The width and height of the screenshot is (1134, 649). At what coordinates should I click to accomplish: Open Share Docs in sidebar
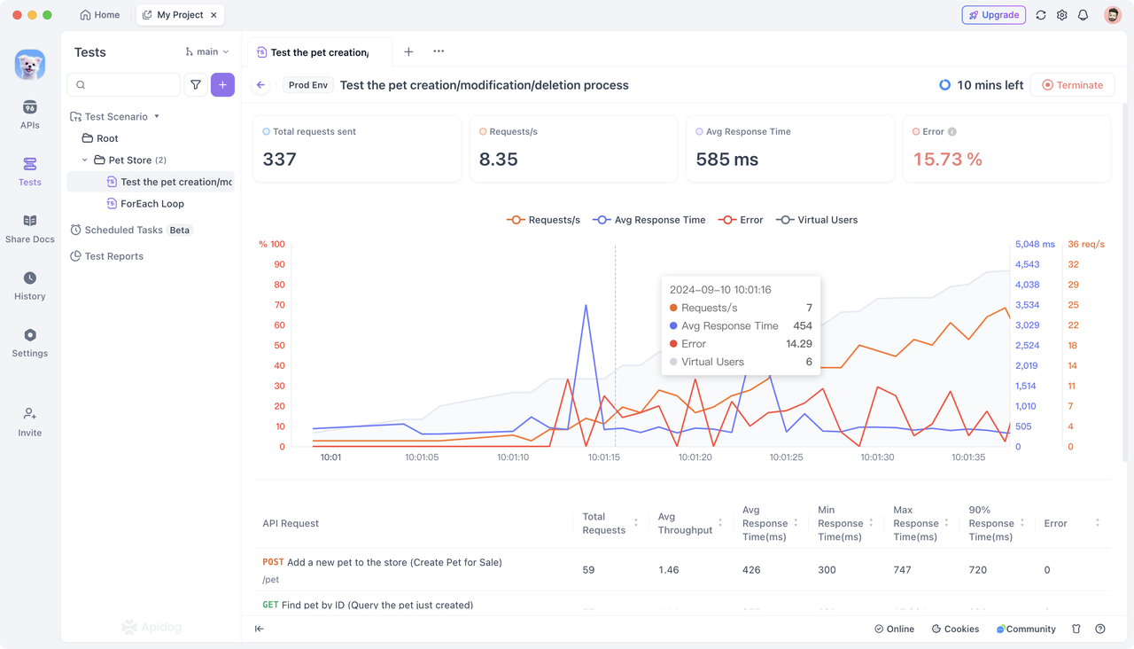pos(30,228)
